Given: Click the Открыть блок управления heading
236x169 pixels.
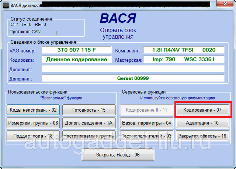Looking at the screenshot, I should 118,33.
